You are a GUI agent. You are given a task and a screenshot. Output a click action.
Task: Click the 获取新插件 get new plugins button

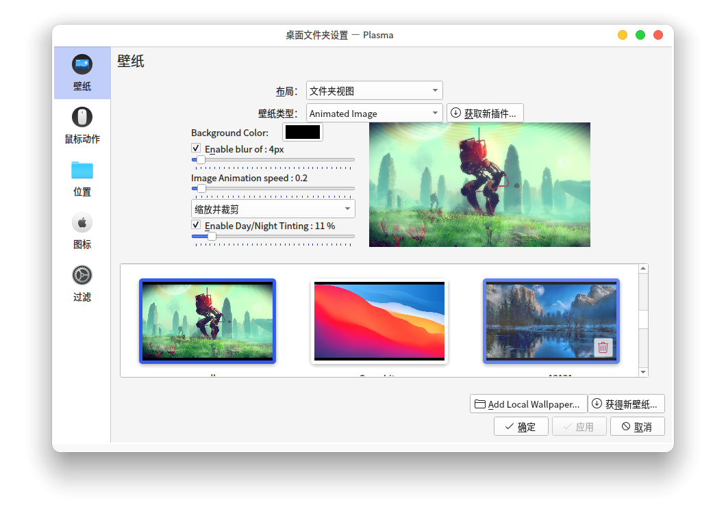(485, 114)
